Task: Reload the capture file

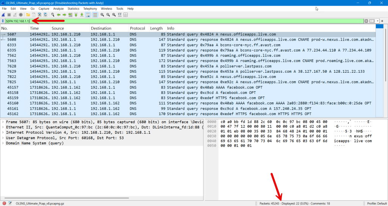Action: pyautogui.click(x=45, y=15)
